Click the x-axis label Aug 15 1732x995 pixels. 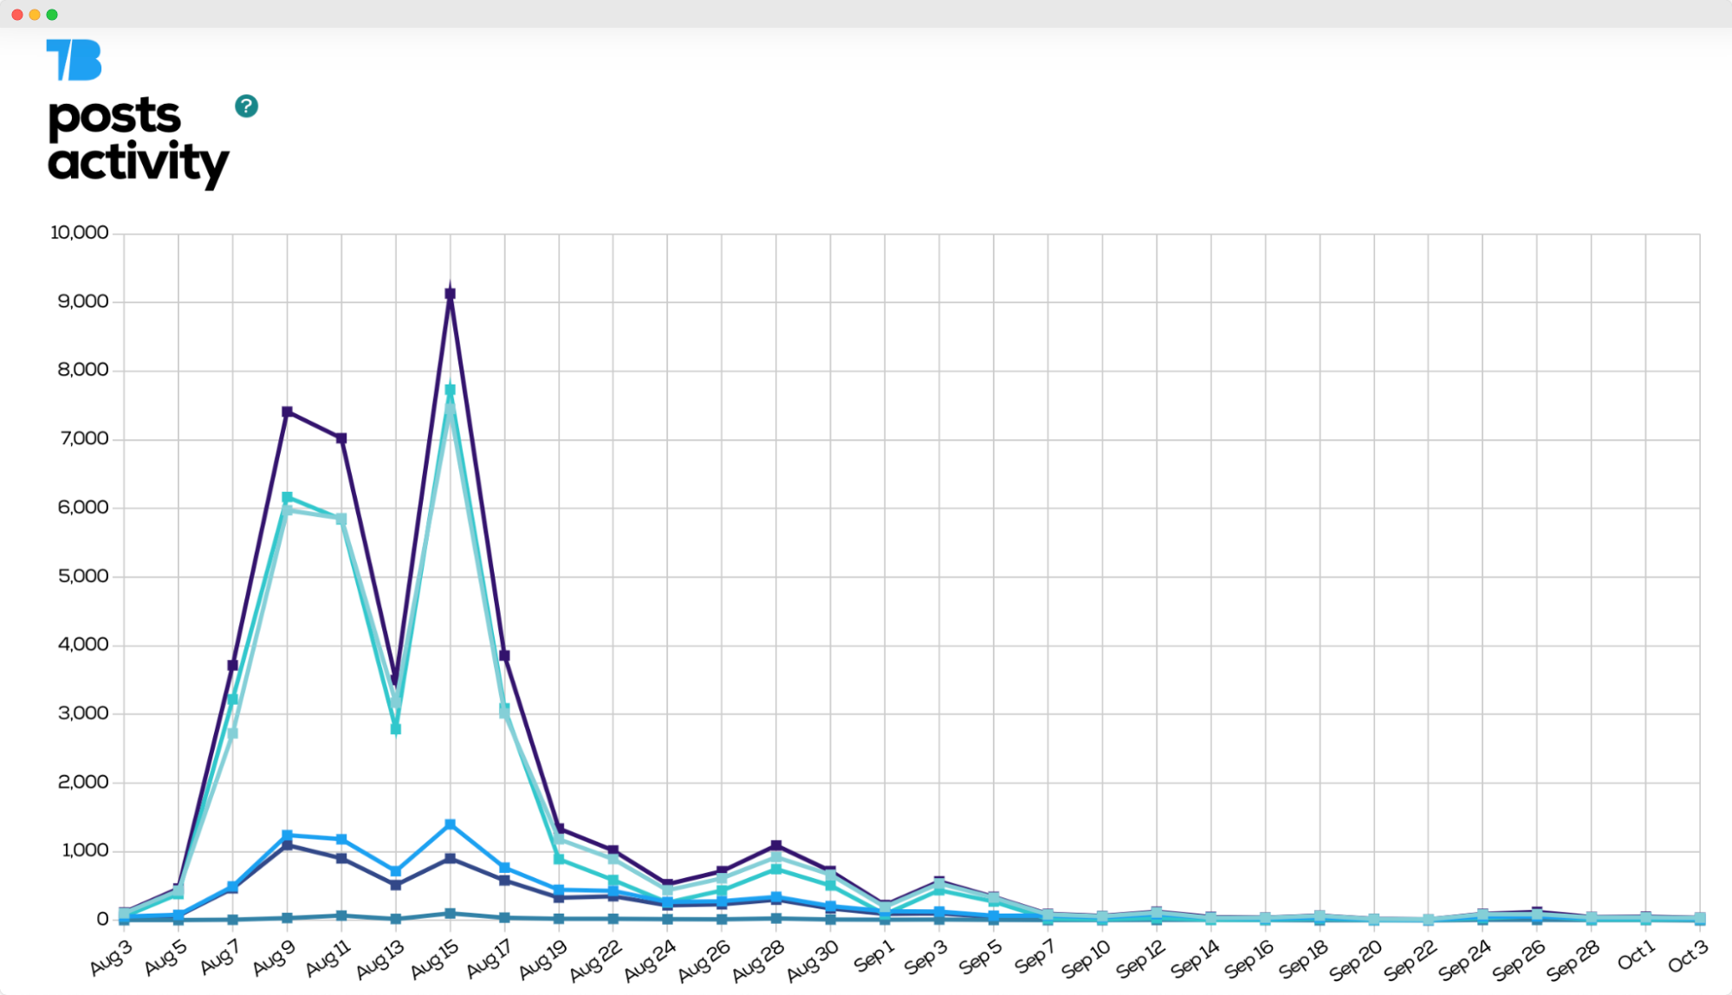435,959
